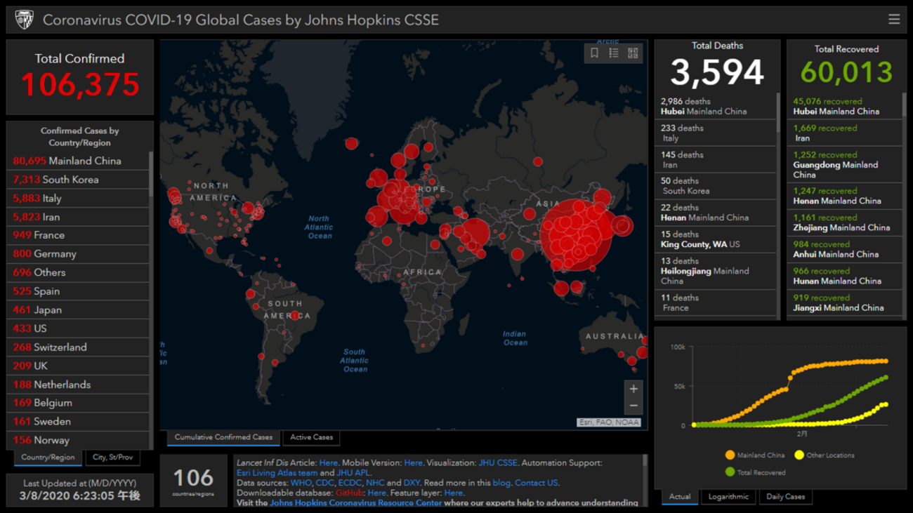Show the map legend list icon
Viewport: 913px width, 513px height.
click(x=613, y=53)
